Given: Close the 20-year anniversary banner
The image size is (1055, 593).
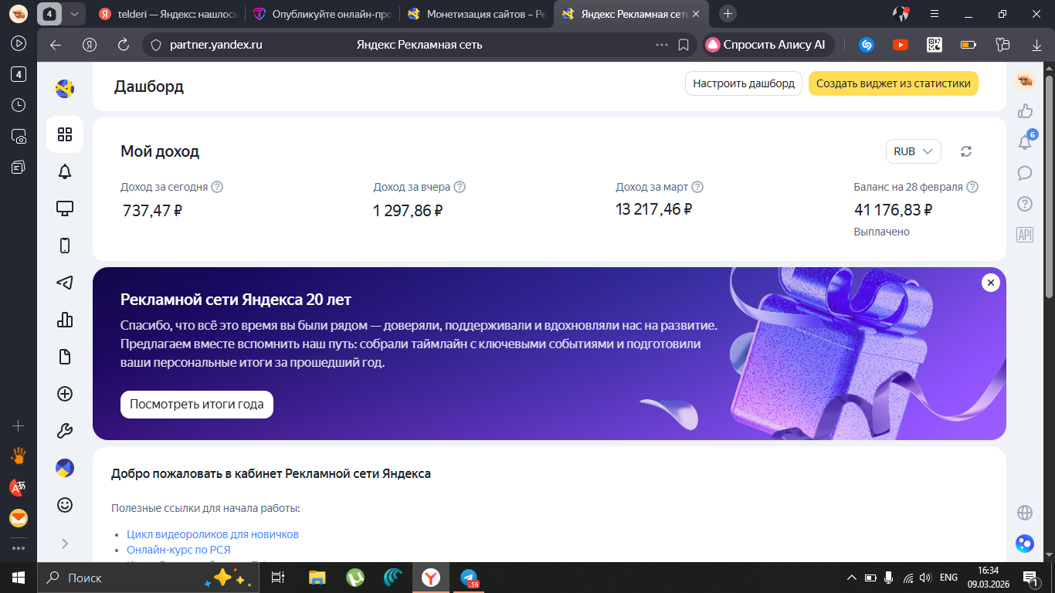Looking at the screenshot, I should click(991, 283).
